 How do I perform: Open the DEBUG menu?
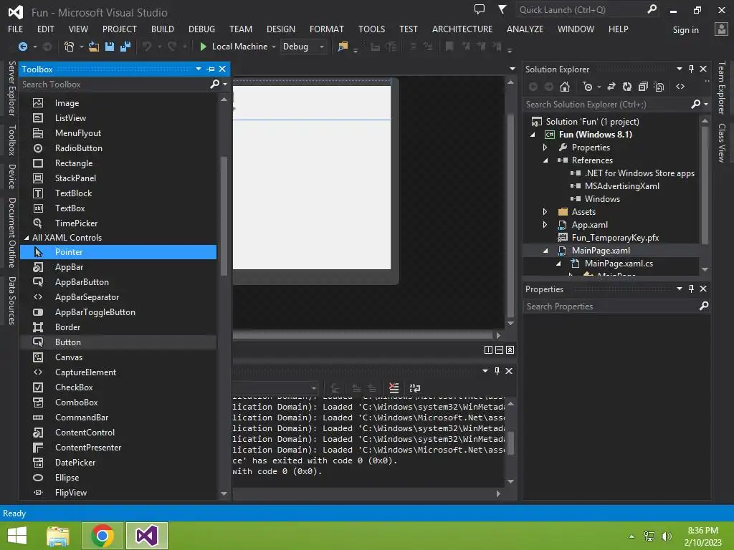pyautogui.click(x=201, y=29)
